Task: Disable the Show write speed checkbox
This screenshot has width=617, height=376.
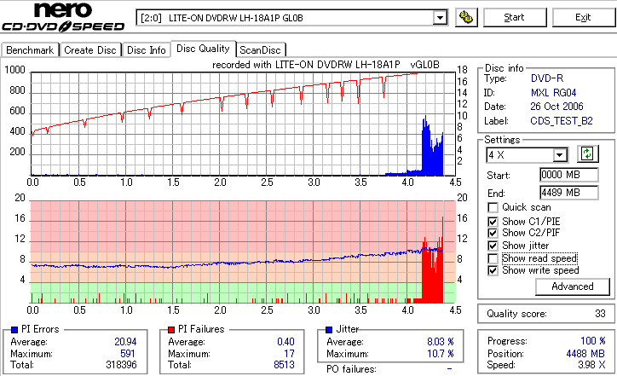Action: click(x=493, y=270)
